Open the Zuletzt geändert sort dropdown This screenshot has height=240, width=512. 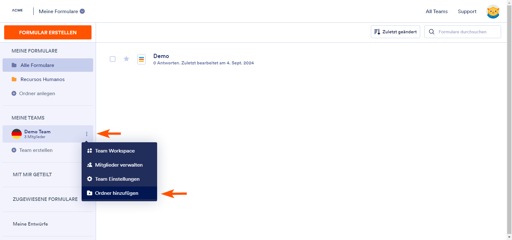point(395,32)
